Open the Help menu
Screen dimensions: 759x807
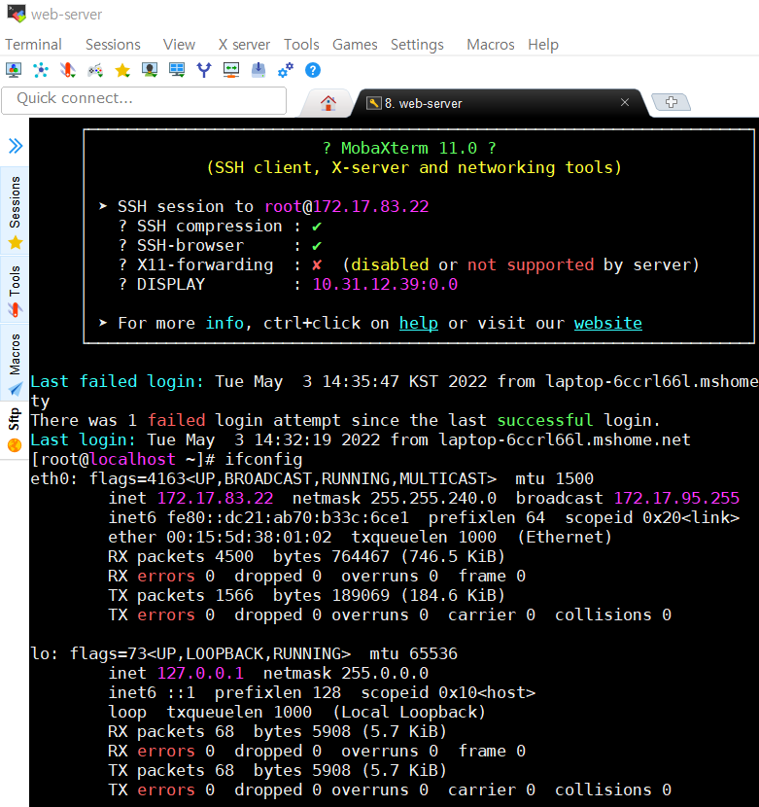(x=543, y=45)
